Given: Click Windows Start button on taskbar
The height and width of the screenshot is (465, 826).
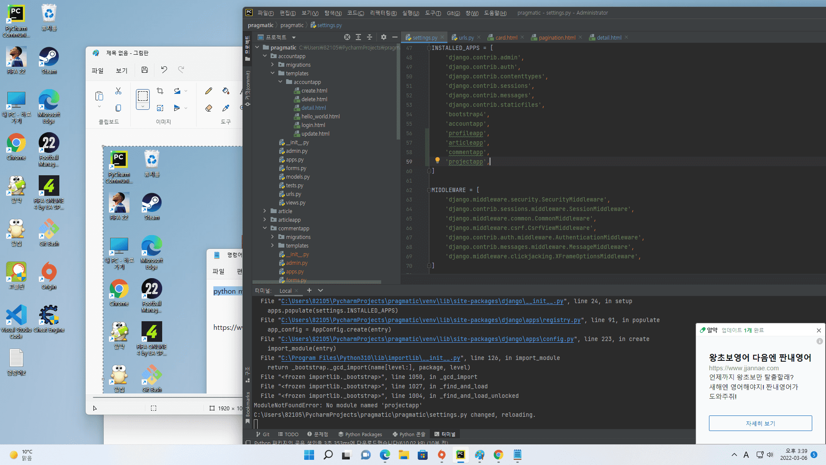Looking at the screenshot, I should point(309,455).
